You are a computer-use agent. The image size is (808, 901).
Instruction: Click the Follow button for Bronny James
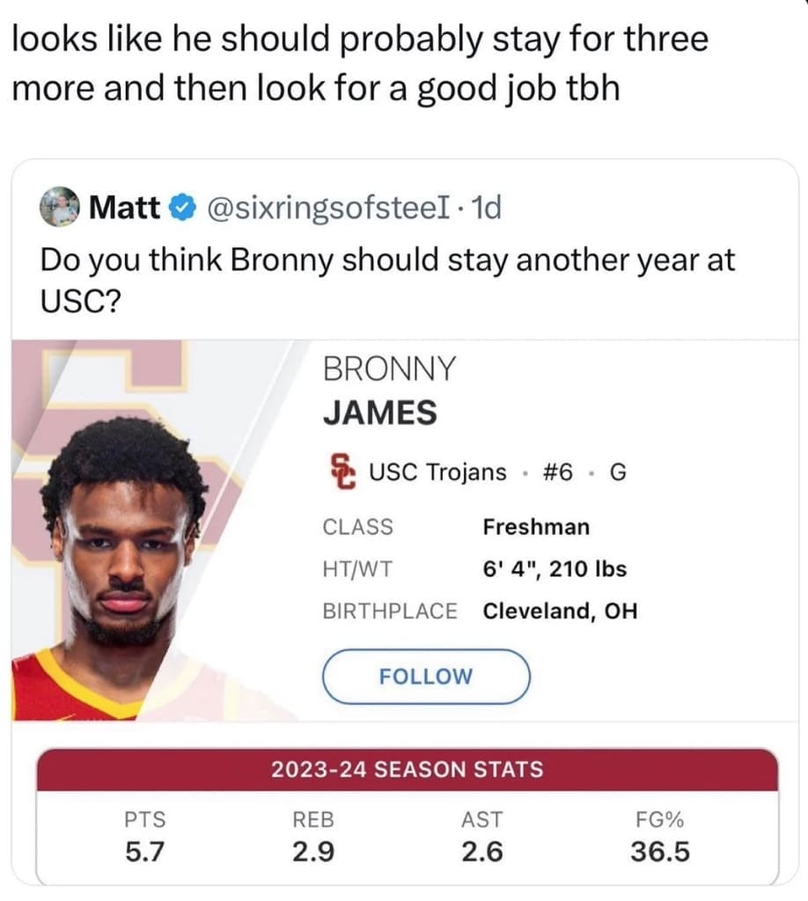point(427,677)
